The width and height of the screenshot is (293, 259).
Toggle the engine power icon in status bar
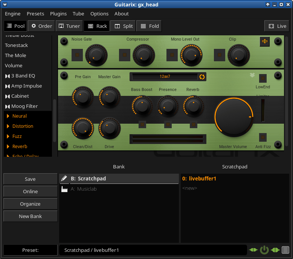(264, 250)
